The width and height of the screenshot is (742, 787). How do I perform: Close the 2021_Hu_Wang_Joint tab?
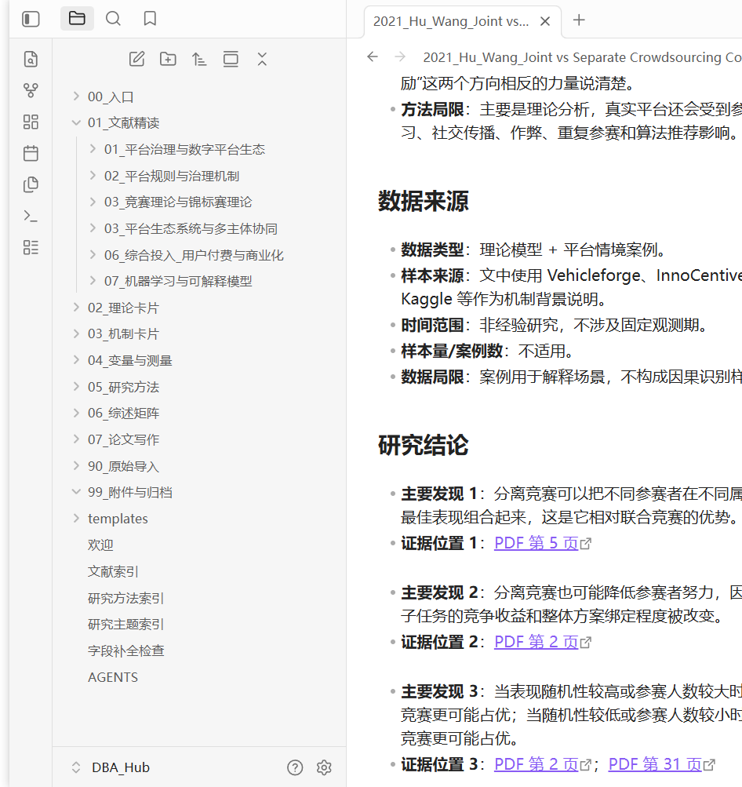[545, 21]
